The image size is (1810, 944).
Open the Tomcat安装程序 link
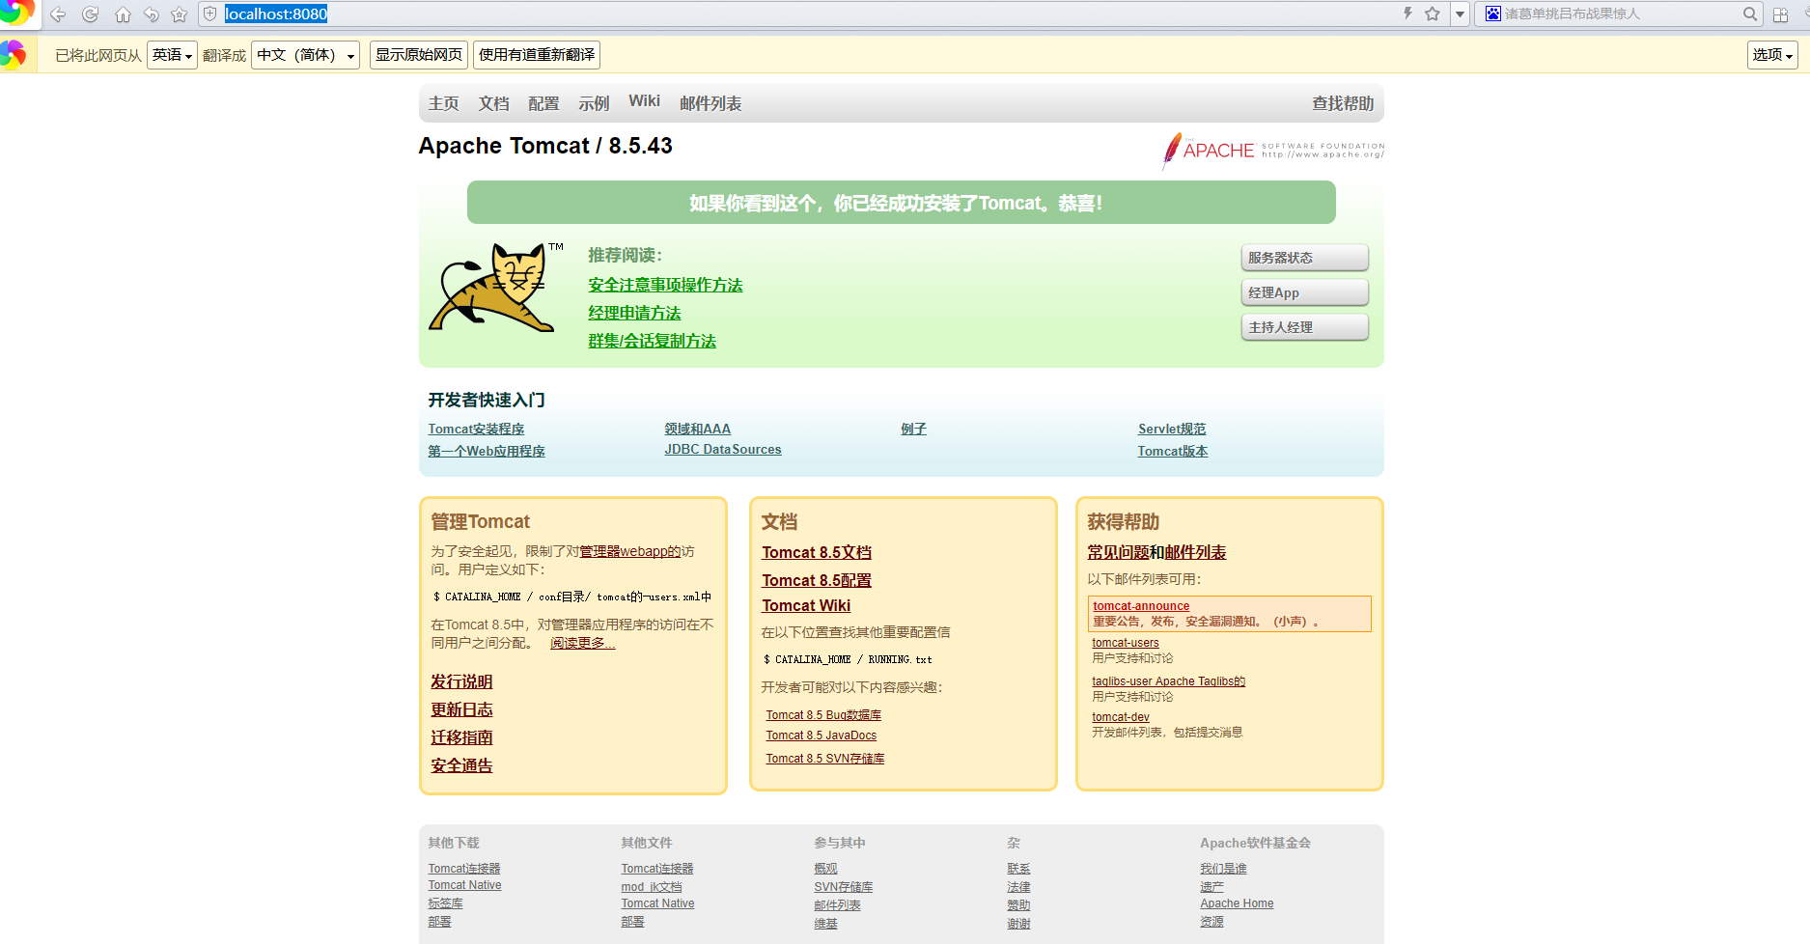pos(476,429)
